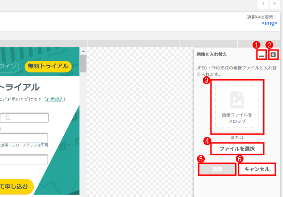Click the left arrow navigation icon
The width and height of the screenshot is (283, 197).
[x=263, y=4]
